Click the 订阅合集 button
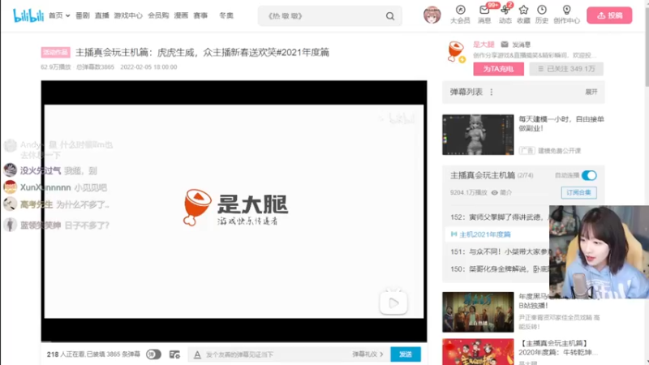The width and height of the screenshot is (649, 365). tap(578, 192)
